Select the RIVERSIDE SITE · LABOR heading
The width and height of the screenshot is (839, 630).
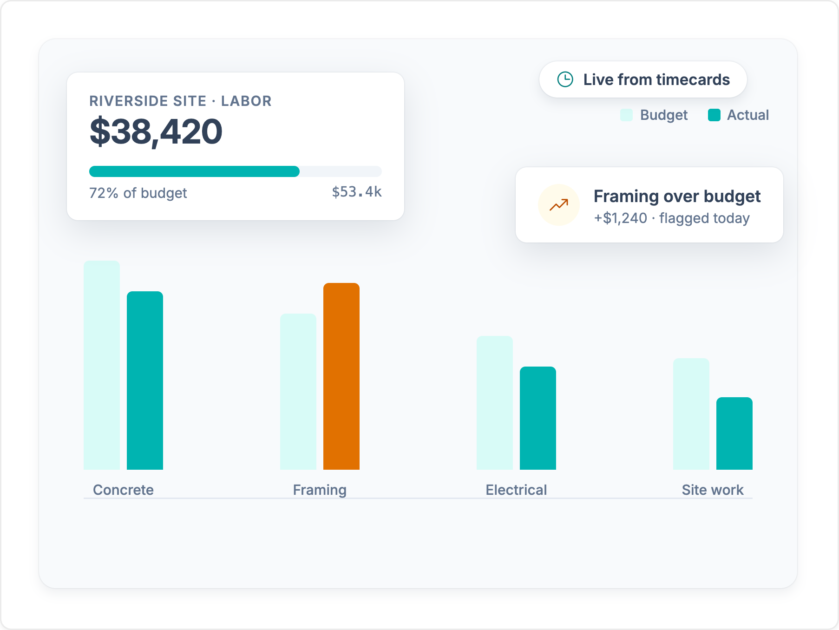181,101
